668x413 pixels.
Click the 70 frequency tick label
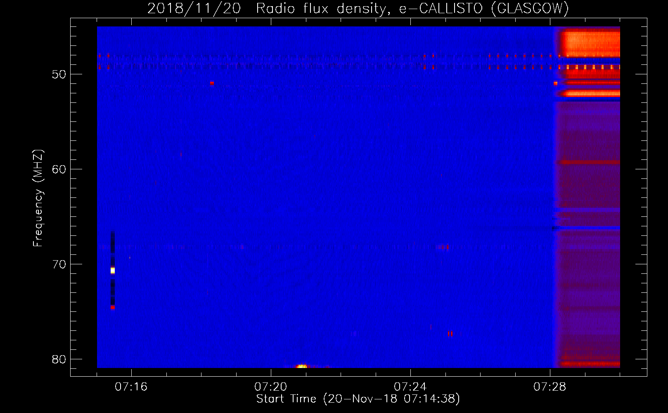59,264
